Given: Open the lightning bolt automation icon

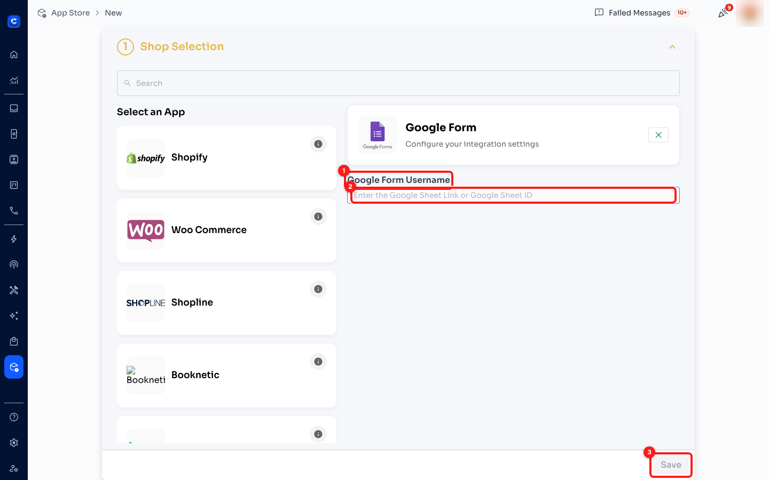Looking at the screenshot, I should click(14, 239).
